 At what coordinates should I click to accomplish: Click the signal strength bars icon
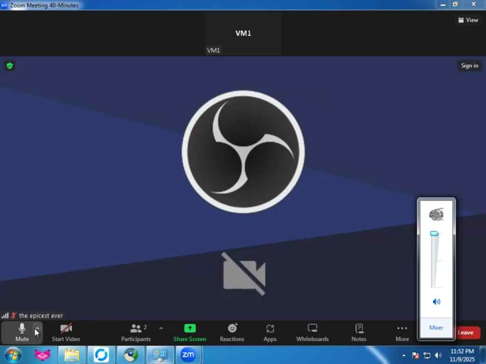coord(5,315)
